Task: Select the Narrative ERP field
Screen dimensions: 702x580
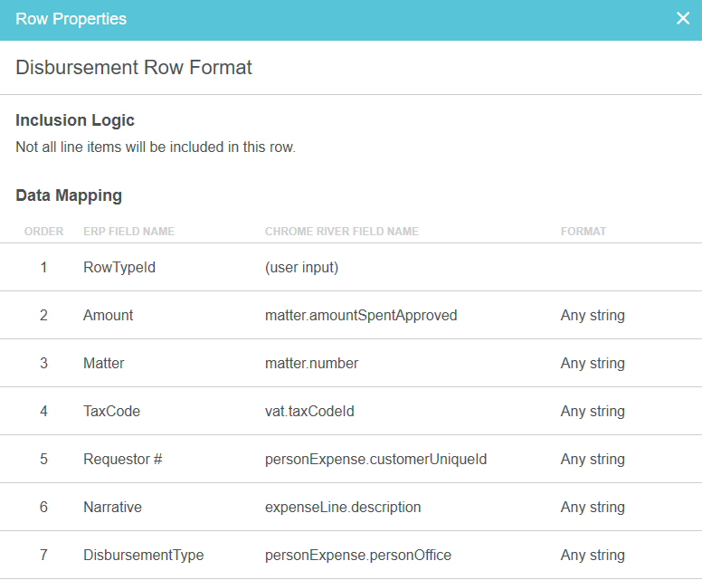Action: coord(112,507)
